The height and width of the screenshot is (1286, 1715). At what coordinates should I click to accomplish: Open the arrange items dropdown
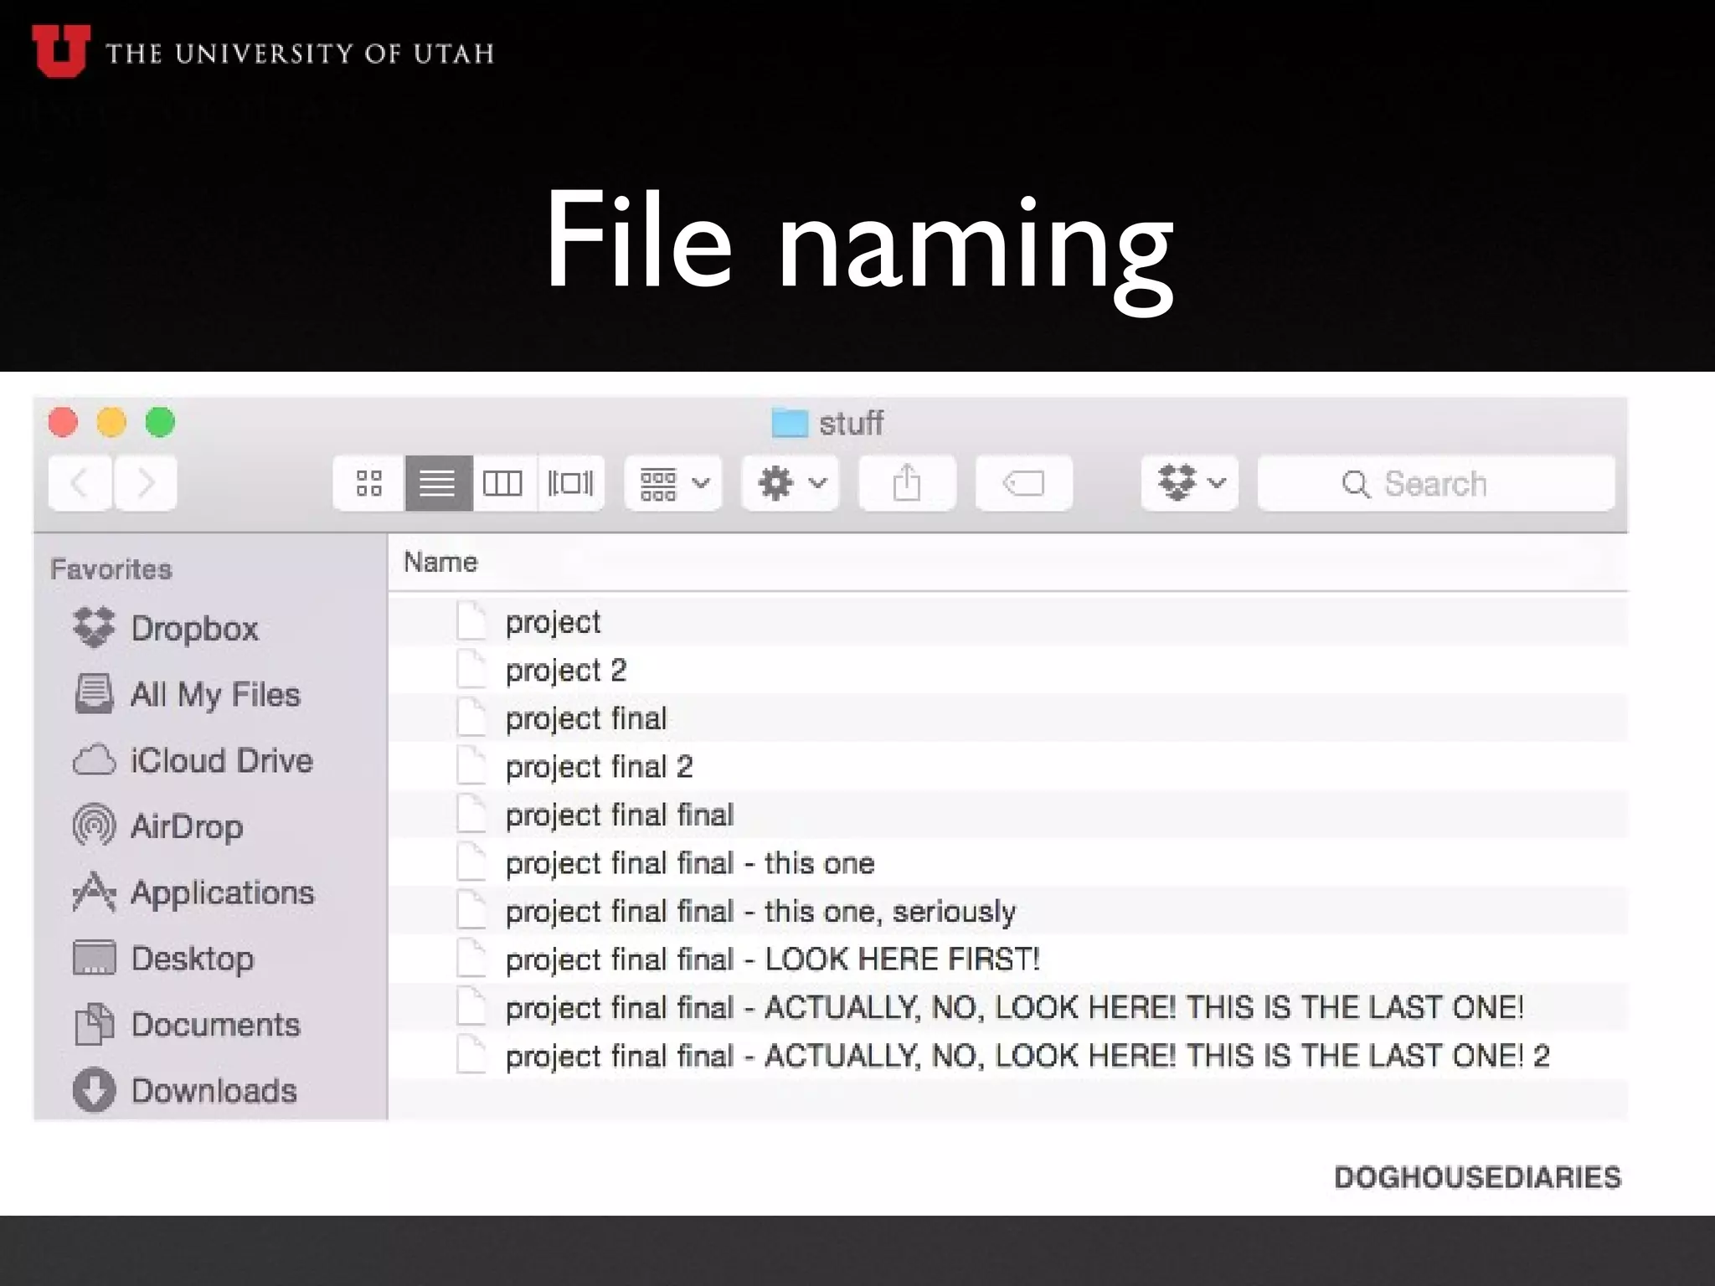pos(673,483)
